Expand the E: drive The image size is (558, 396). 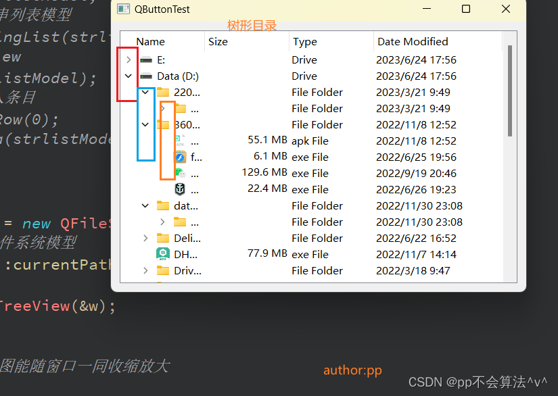pyautogui.click(x=129, y=59)
